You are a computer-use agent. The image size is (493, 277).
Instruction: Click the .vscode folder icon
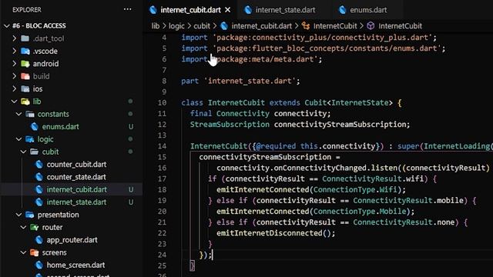click(25, 51)
